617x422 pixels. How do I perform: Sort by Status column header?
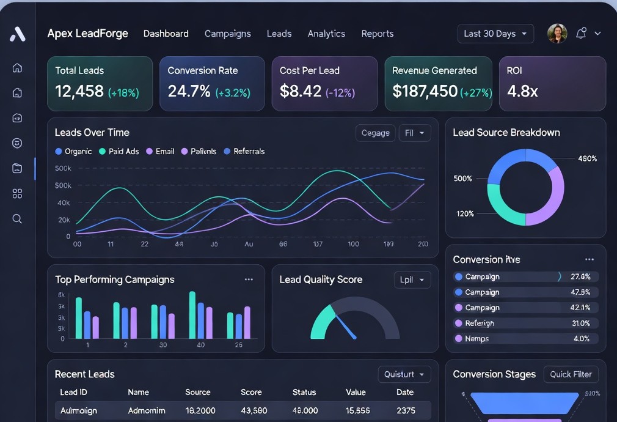coord(304,392)
